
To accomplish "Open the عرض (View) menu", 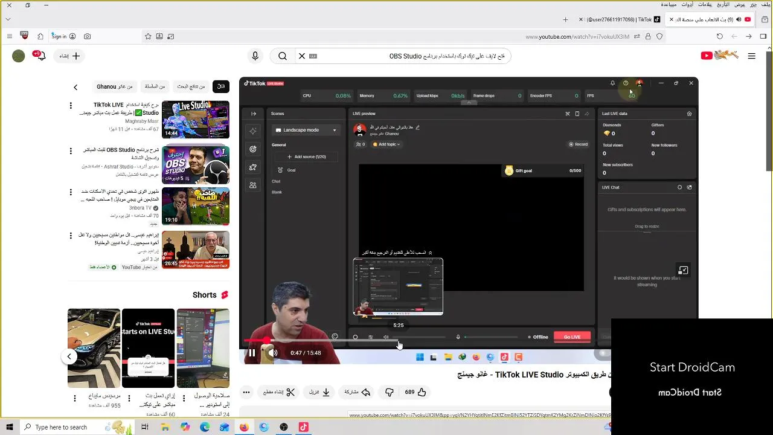I will coord(740,4).
